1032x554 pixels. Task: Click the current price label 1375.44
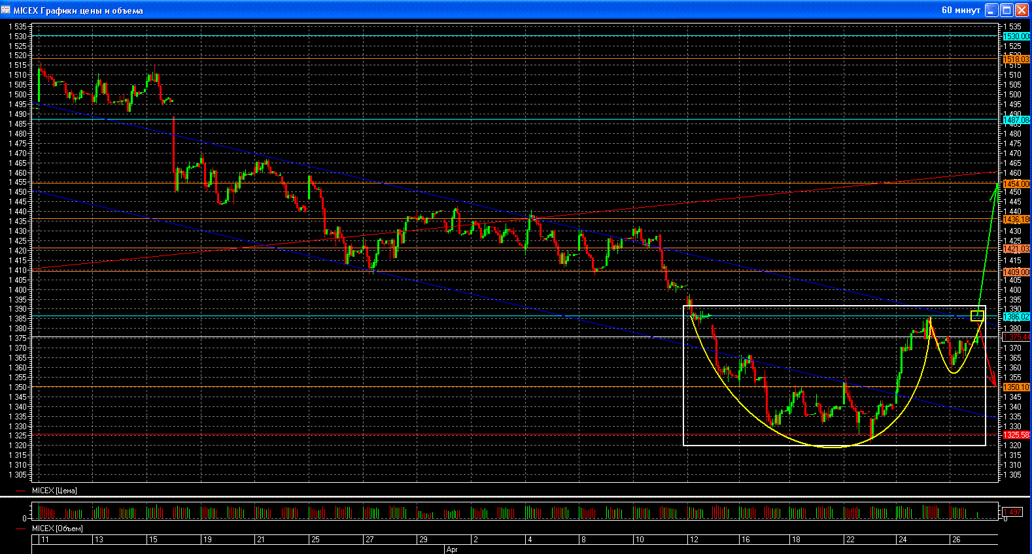(1016, 337)
